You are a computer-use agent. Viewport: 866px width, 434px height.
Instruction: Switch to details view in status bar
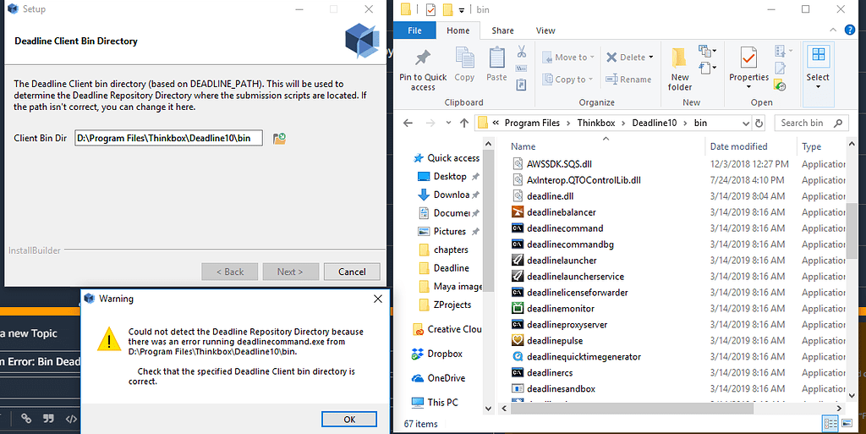[830, 424]
